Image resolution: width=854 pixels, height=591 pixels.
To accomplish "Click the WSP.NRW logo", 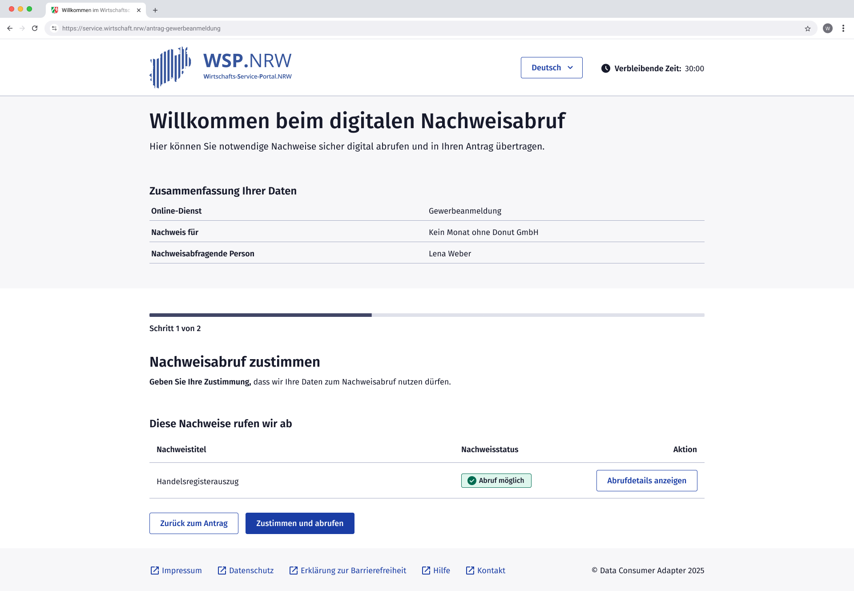I will pos(221,68).
